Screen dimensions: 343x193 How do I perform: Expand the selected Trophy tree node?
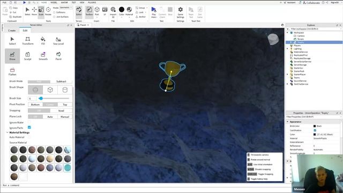291,42
